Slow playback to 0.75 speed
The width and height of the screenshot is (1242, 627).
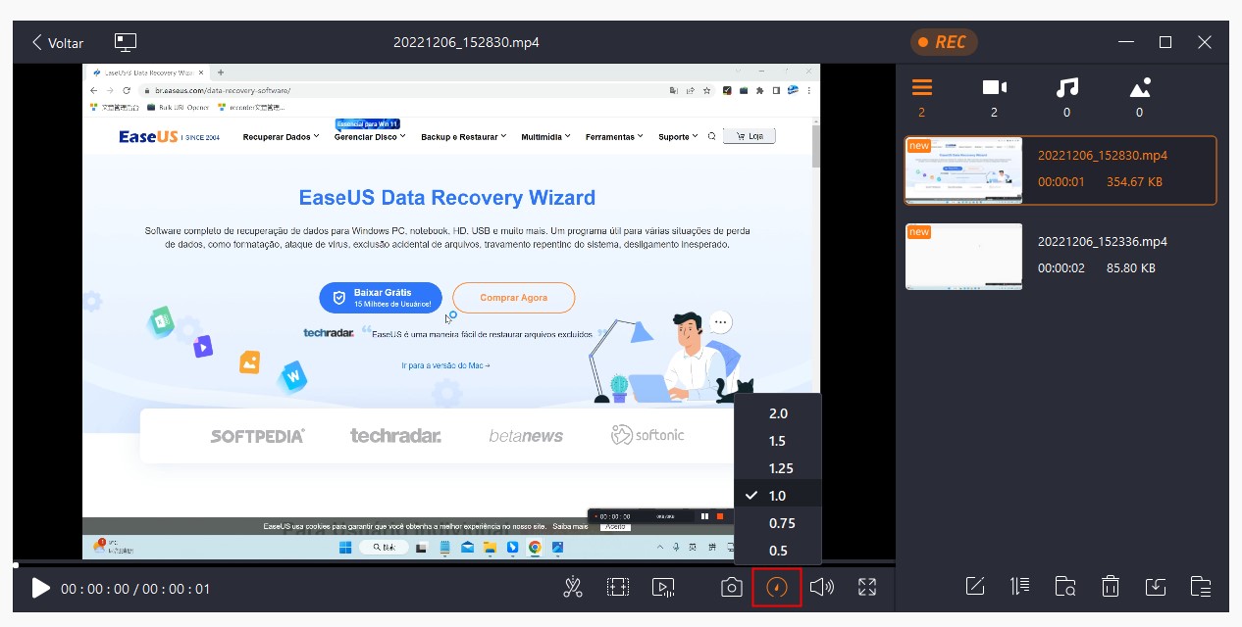[x=777, y=523]
